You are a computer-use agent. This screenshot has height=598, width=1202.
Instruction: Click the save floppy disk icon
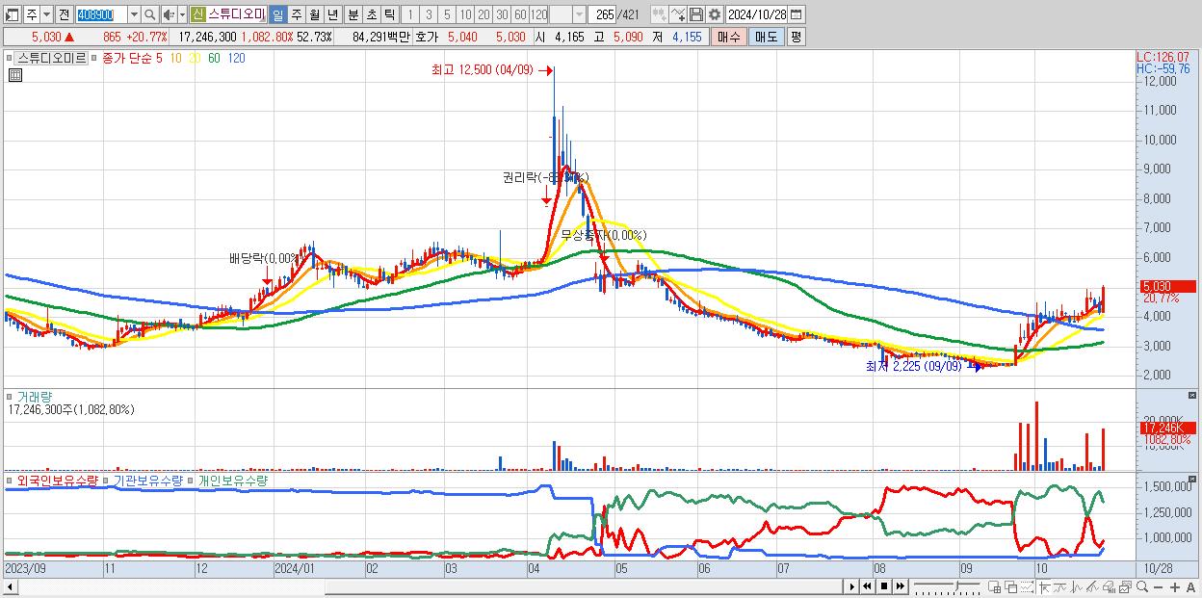pyautogui.click(x=696, y=14)
